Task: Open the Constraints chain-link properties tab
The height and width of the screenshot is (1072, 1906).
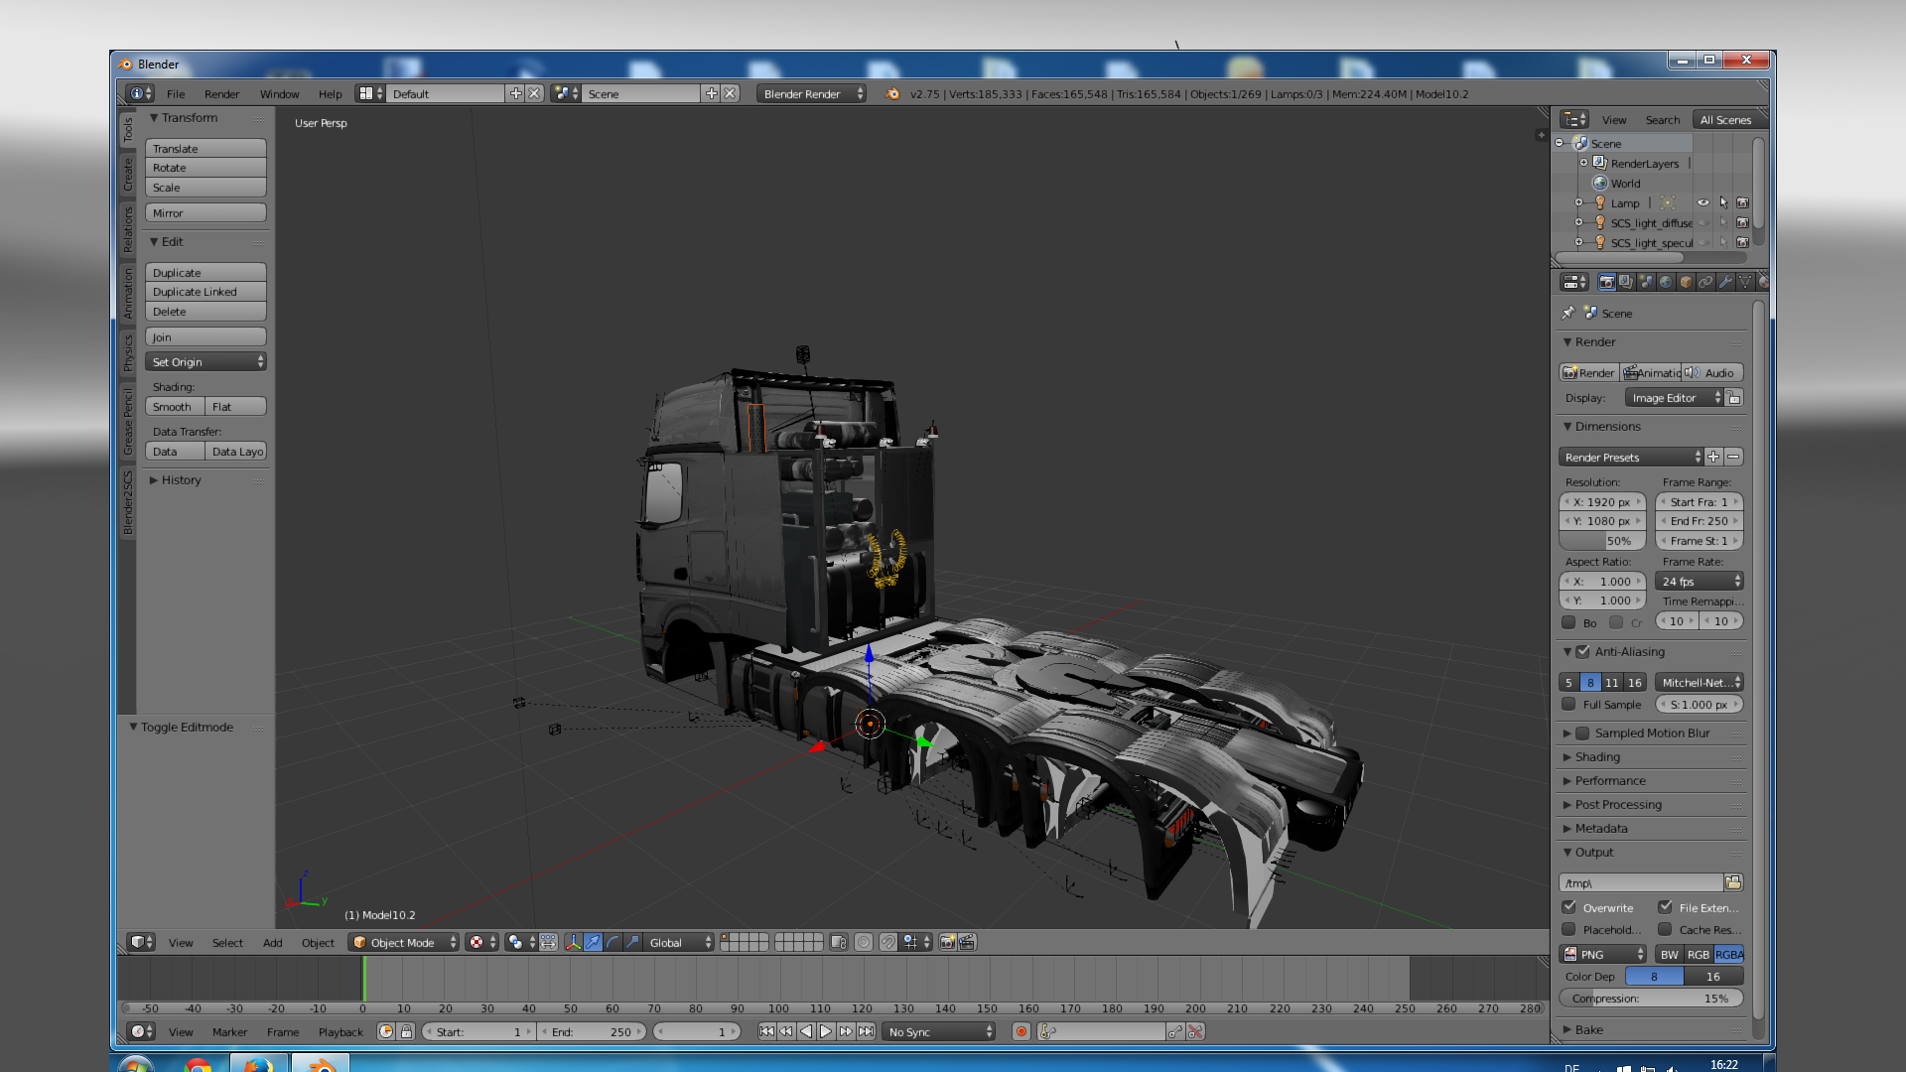Action: click(x=1705, y=282)
